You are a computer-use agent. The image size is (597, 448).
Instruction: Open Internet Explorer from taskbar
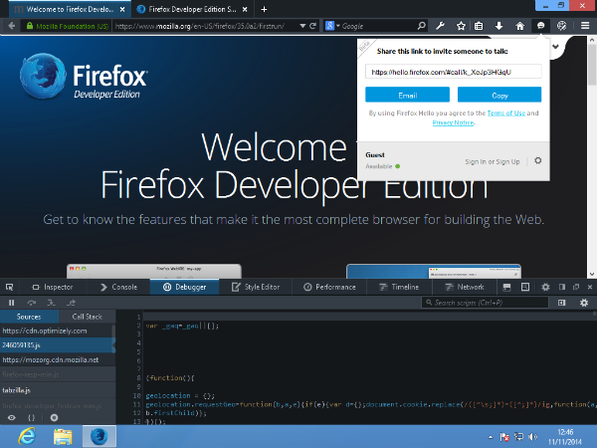click(27, 436)
